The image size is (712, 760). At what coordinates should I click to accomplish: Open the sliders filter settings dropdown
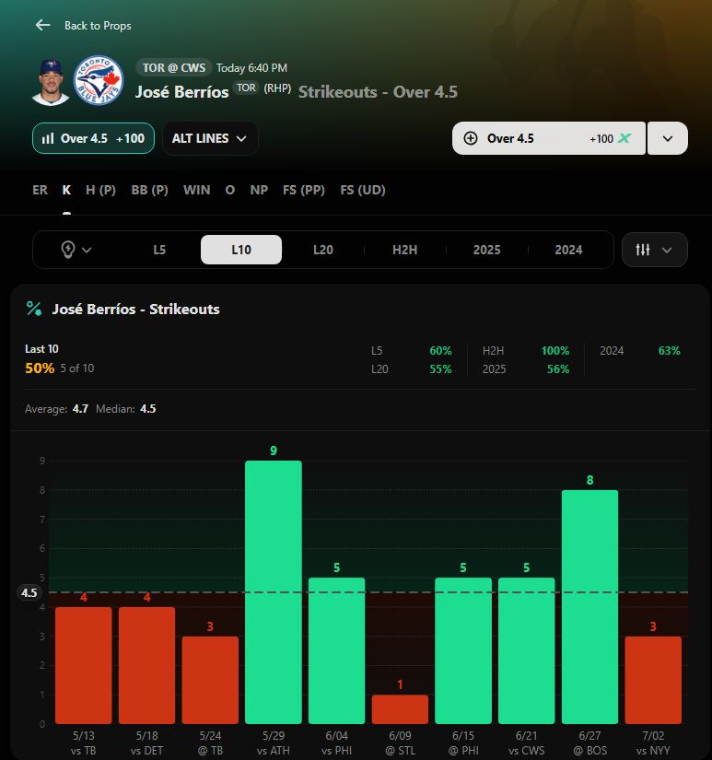click(x=654, y=250)
